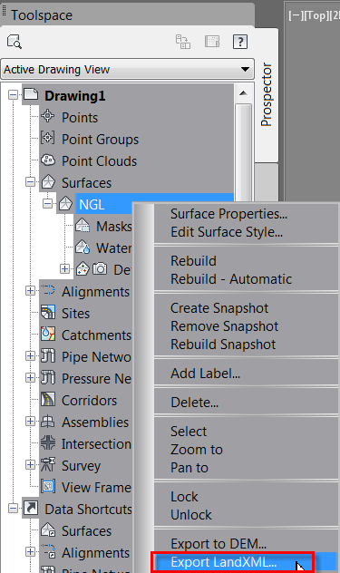This screenshot has height=573, width=340.
Task: Expand Alignments under Data Shortcuts
Action: pos(30,551)
